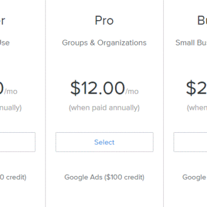Click the cut-off "nually)" text in left column
Screen dimensions: 207x207
coord(11,108)
